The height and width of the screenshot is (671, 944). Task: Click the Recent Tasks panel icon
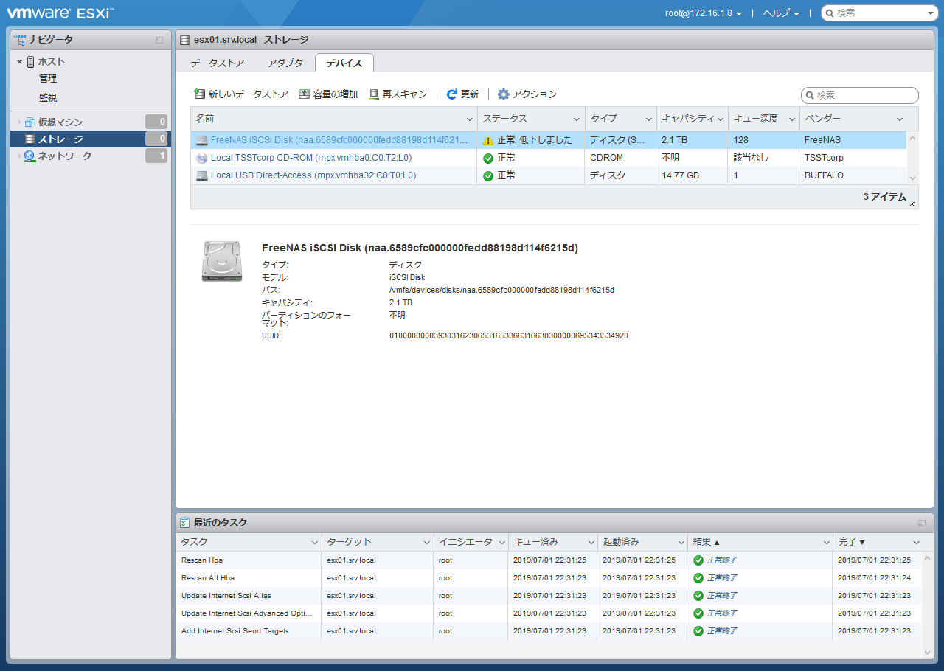coord(185,523)
